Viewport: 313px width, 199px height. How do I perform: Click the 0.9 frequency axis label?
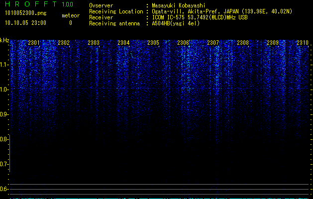[x=4, y=114]
